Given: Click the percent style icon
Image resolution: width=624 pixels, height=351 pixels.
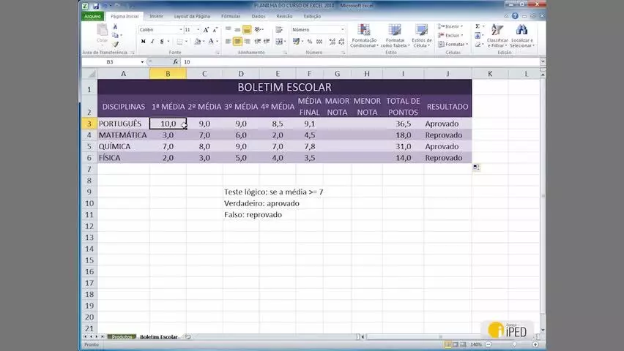Looking at the screenshot, I should 310,42.
